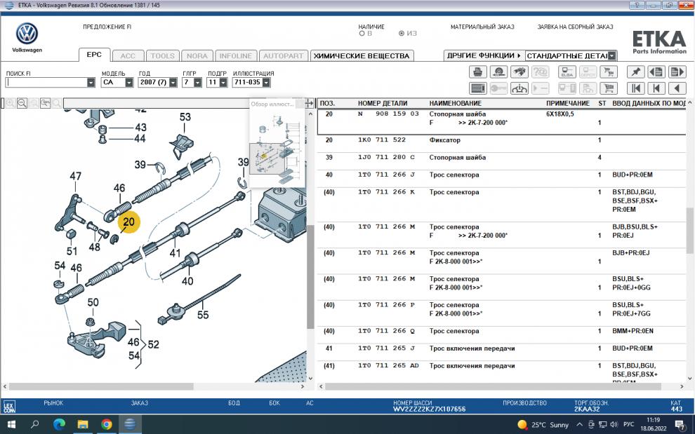Click the print icon in toolbar

pyautogui.click(x=477, y=72)
